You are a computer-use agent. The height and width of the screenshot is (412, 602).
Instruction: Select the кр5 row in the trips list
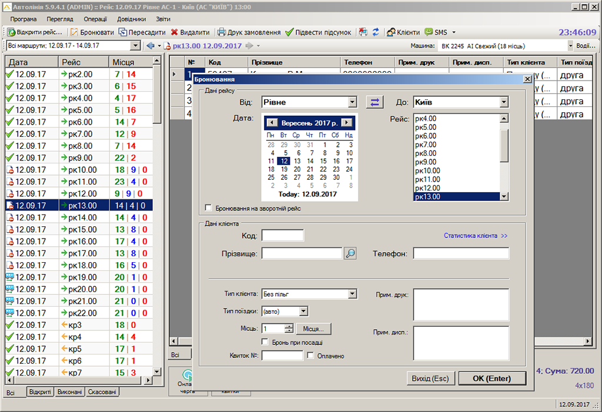[79, 349]
